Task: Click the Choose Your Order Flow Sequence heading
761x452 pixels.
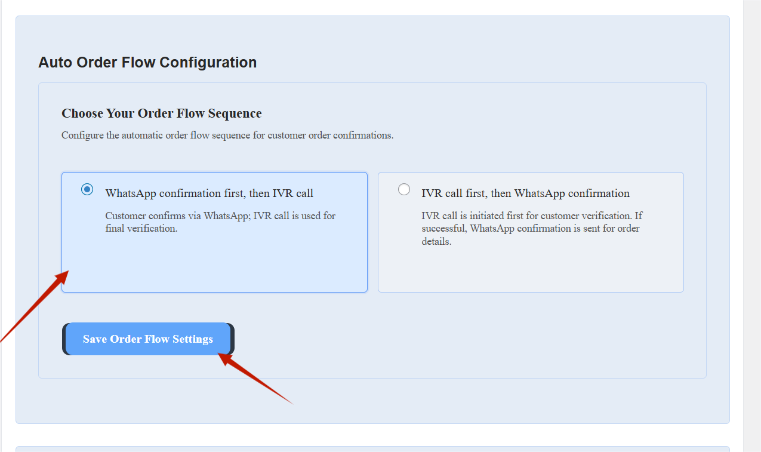Action: click(161, 113)
